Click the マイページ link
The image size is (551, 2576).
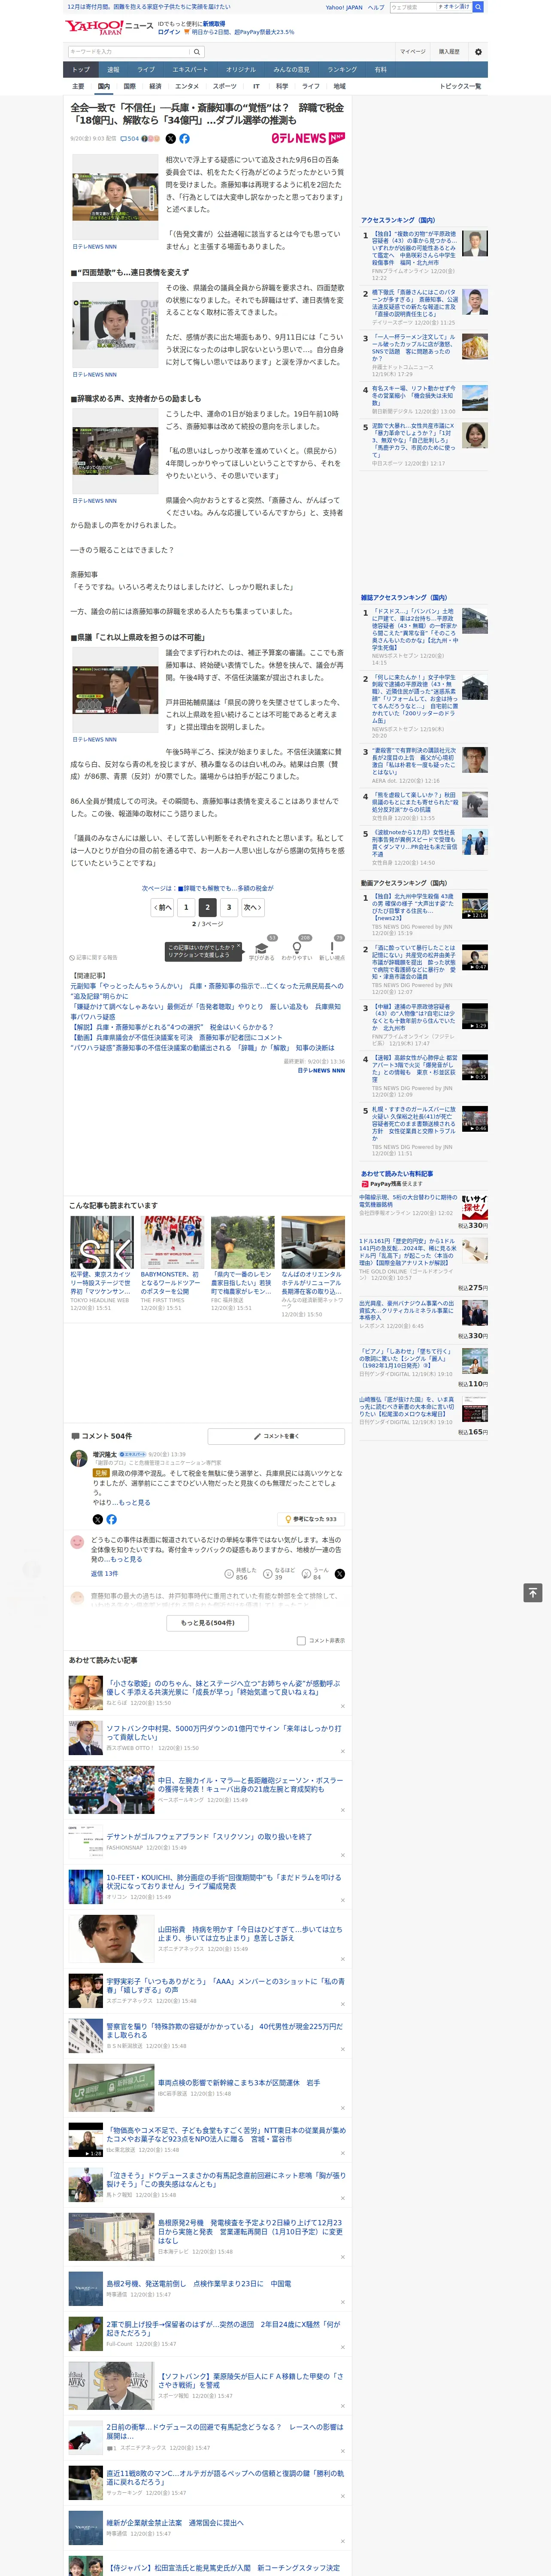click(412, 52)
